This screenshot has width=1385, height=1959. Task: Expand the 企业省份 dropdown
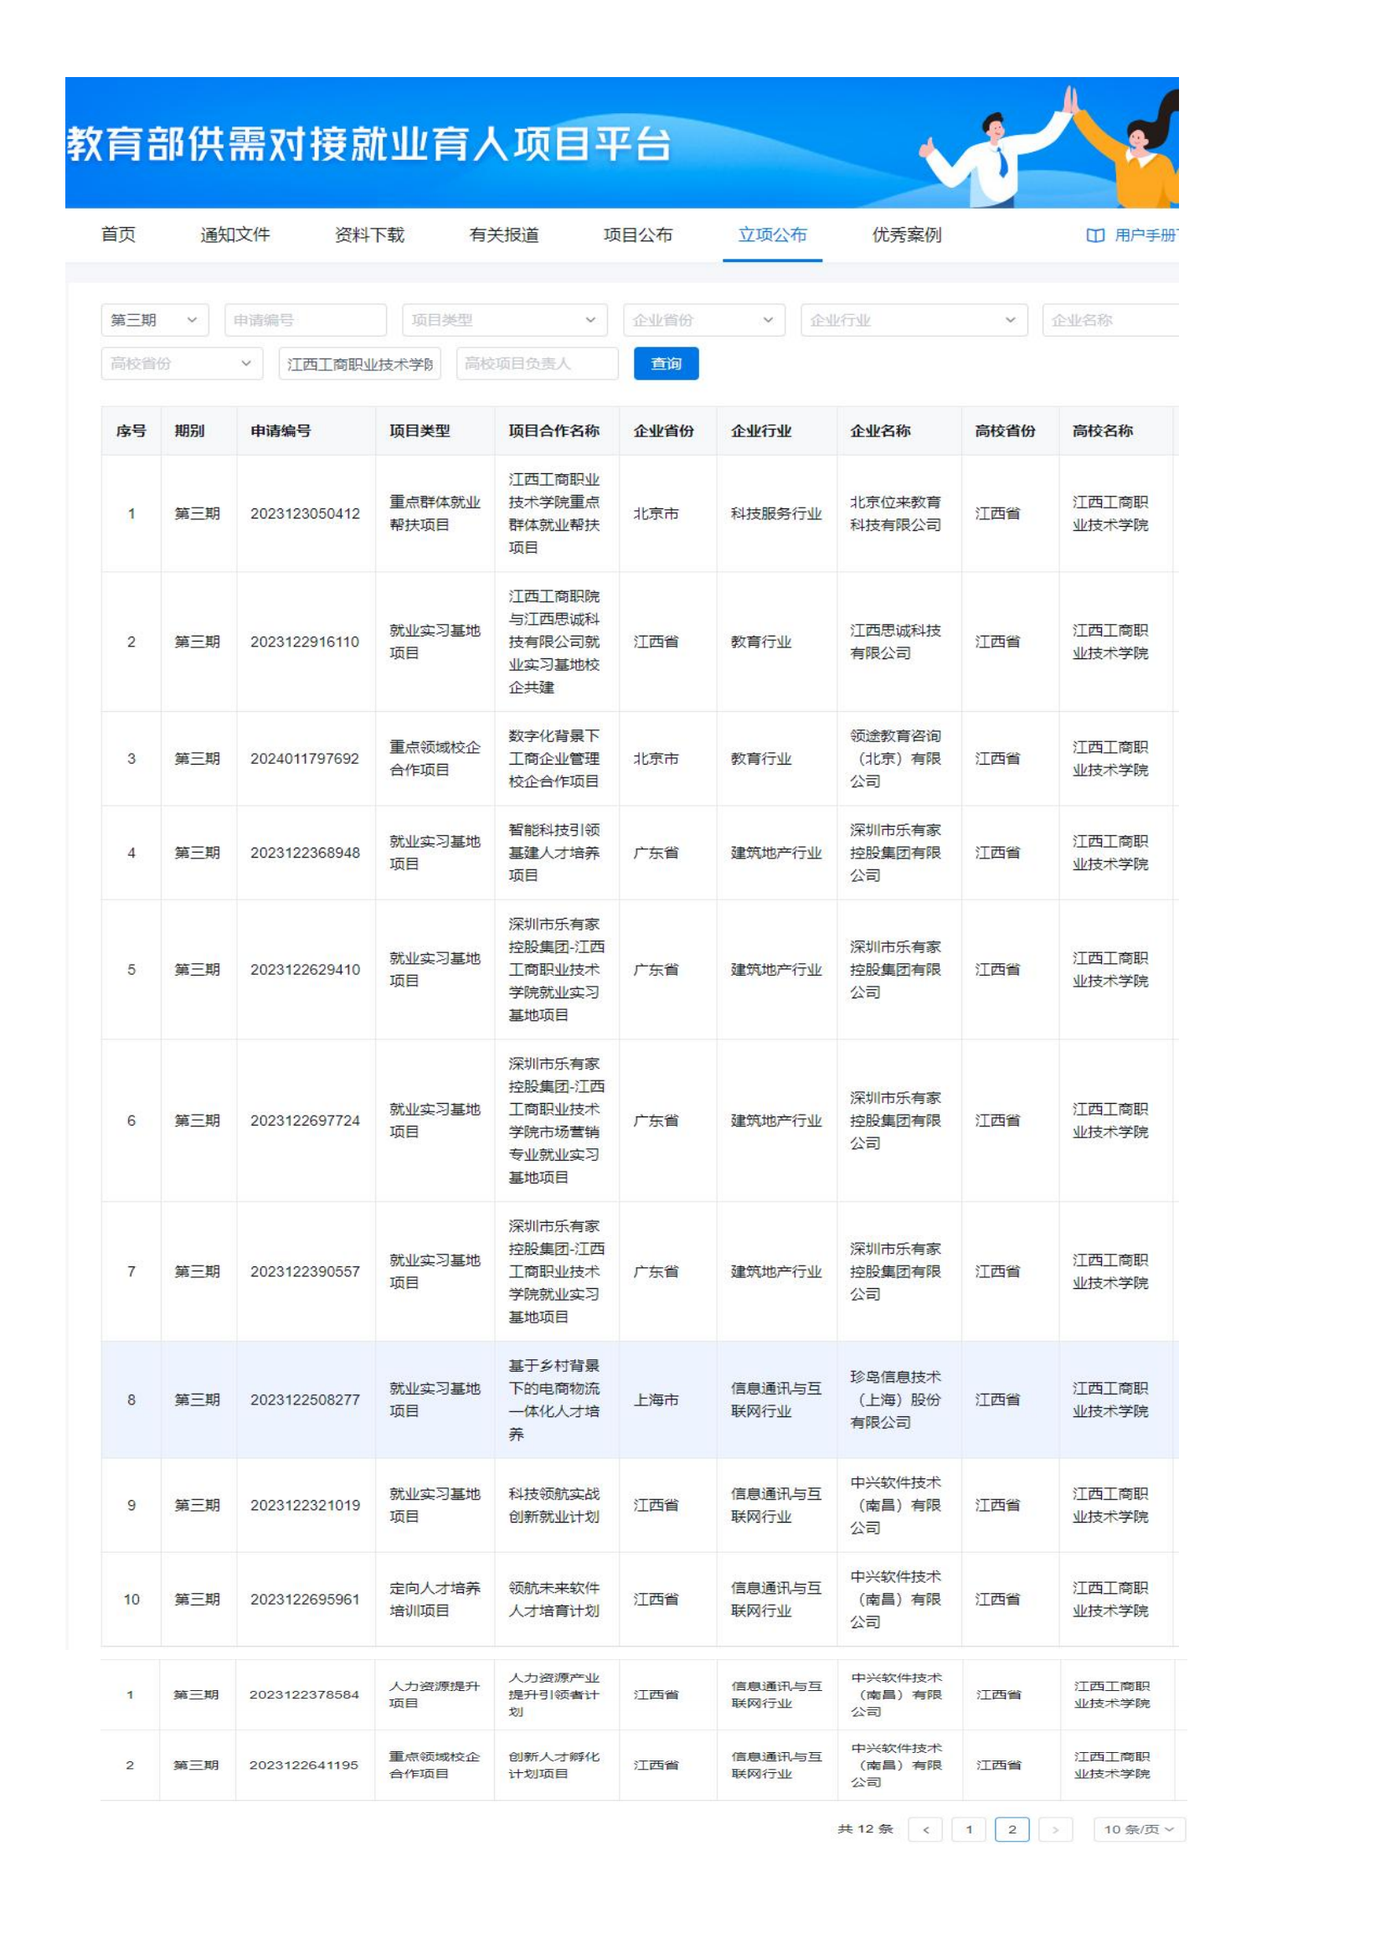(703, 320)
